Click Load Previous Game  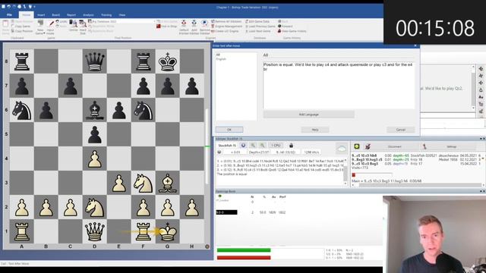tap(260, 27)
